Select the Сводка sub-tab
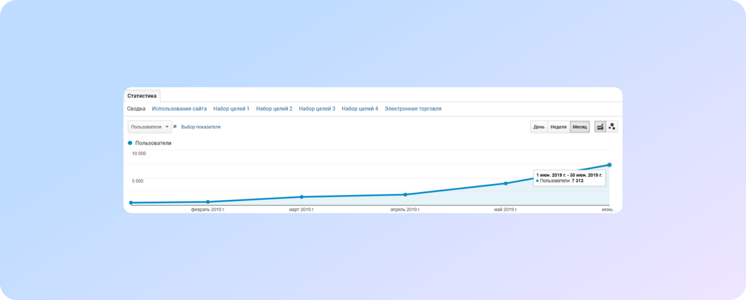 (136, 109)
